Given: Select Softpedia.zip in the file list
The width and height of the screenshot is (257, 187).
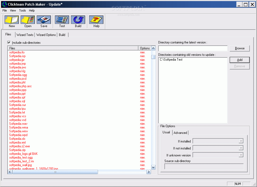Looking at the screenshot, I should (17, 150).
